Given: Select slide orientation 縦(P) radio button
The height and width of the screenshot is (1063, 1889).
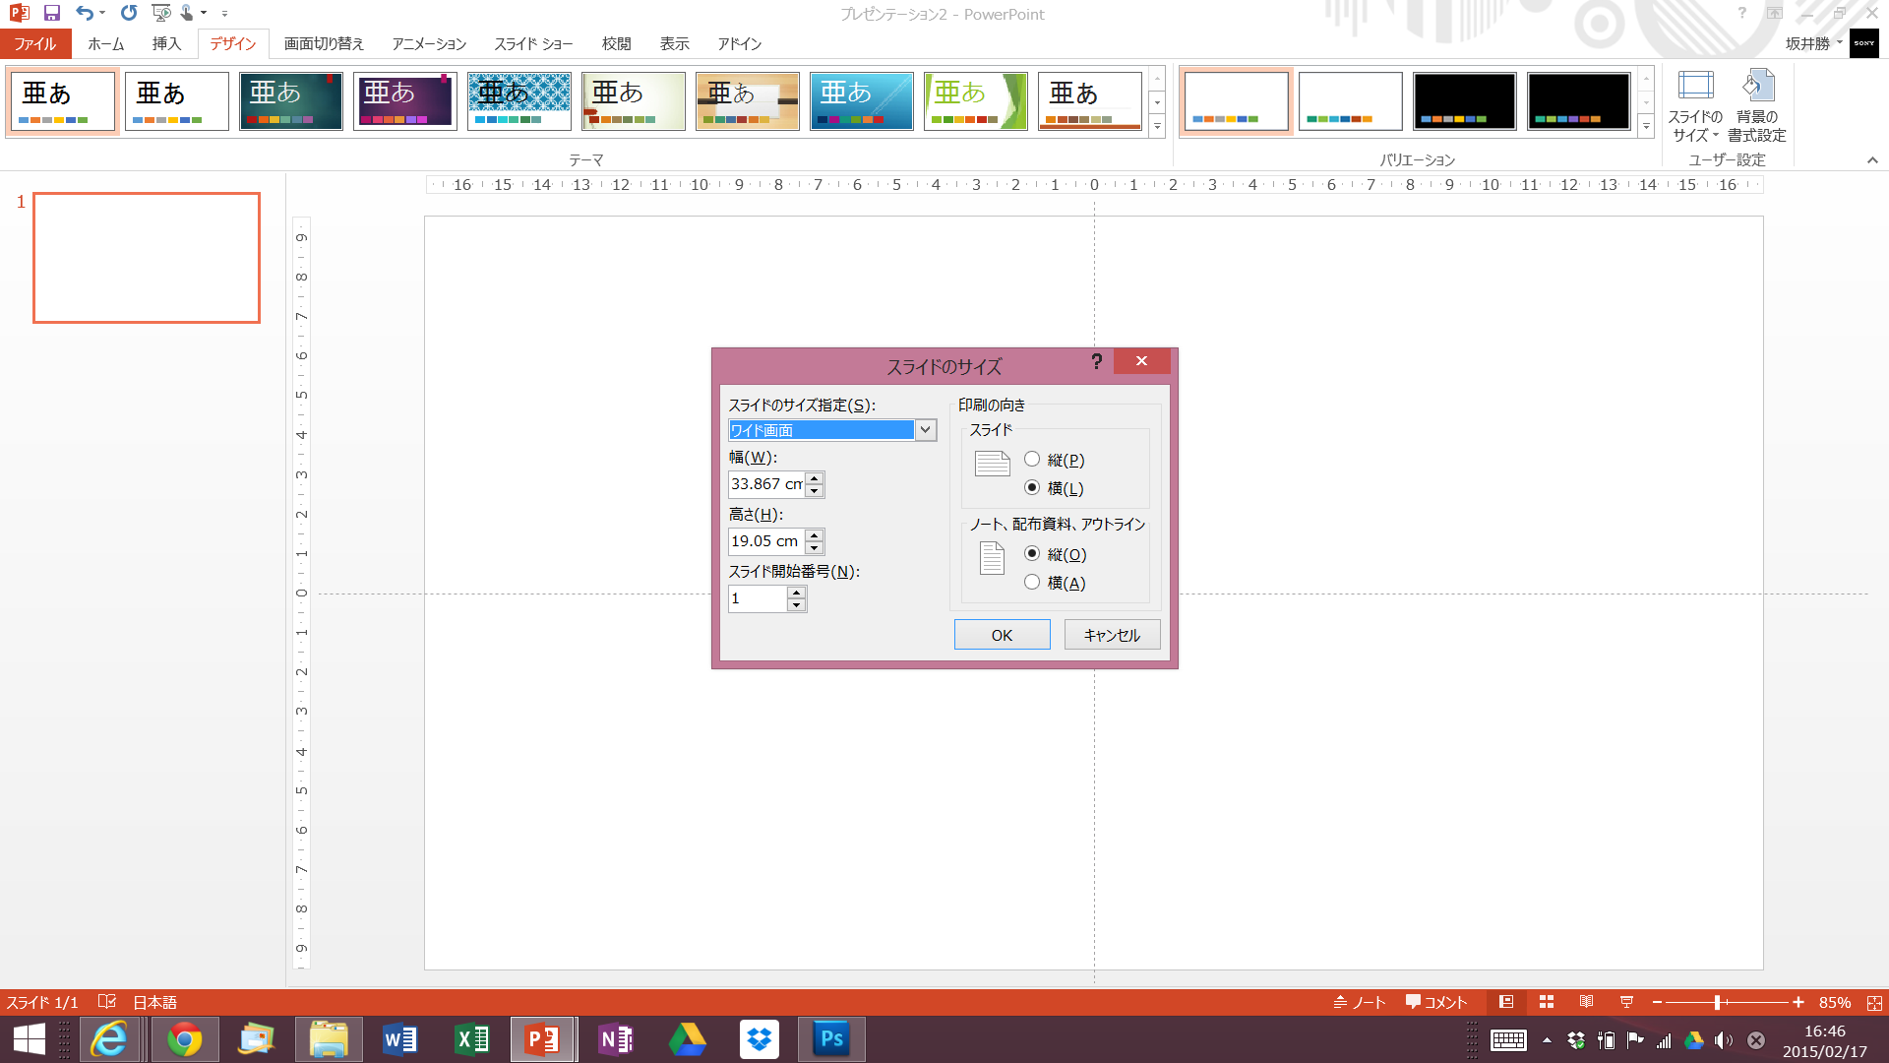Looking at the screenshot, I should [1032, 459].
